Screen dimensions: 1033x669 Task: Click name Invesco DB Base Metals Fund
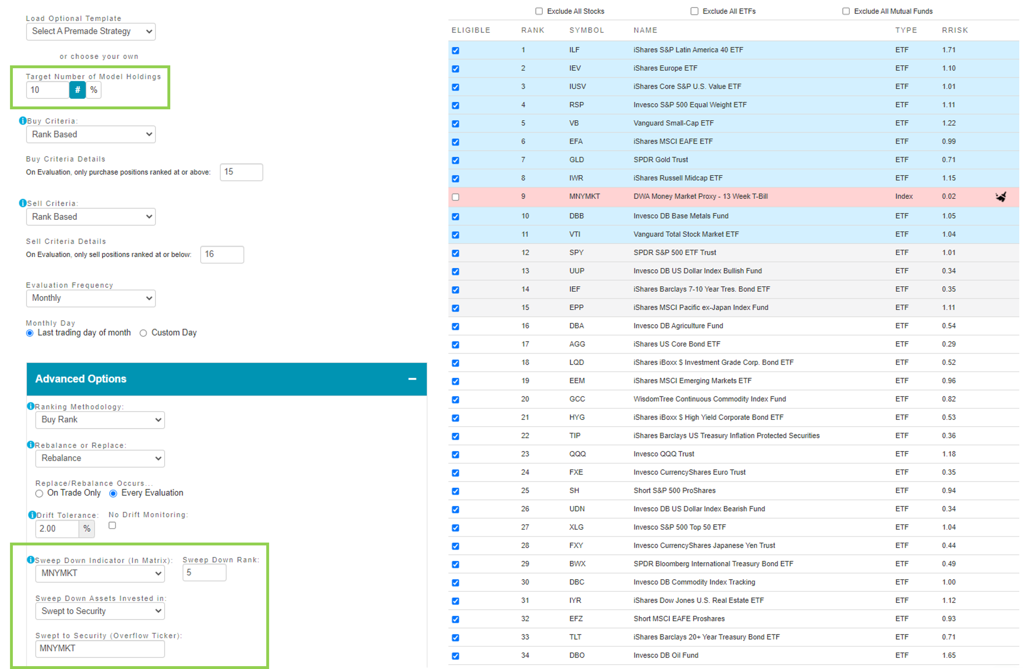[x=681, y=216]
